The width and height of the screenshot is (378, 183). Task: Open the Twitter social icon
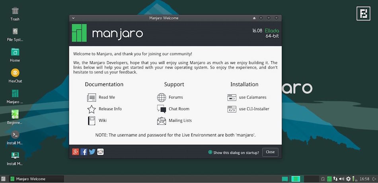(x=92, y=152)
